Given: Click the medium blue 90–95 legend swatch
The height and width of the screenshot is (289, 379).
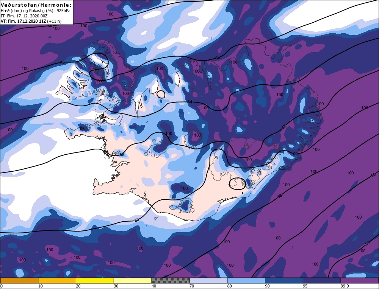Looking at the screenshot, I should 284,280.
